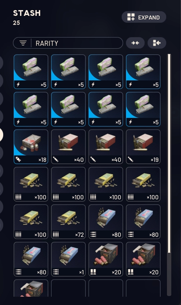
Task: Click the last yellow ammo box ×100 in fourth row
Action: pyautogui.click(x=143, y=184)
